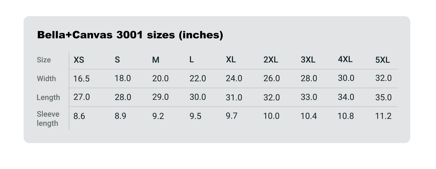Click the Size row label
436x169 pixels.
(x=44, y=60)
